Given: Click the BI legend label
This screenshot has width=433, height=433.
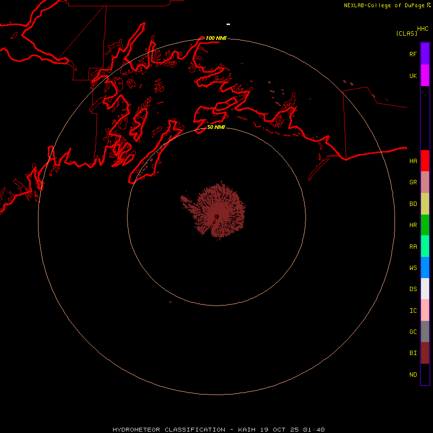Looking at the screenshot, I should point(413,353).
